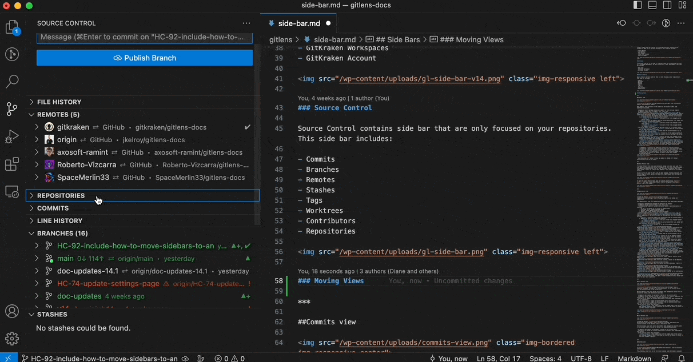Switch to the side-bar.md tab
The image size is (693, 362).
[298, 23]
